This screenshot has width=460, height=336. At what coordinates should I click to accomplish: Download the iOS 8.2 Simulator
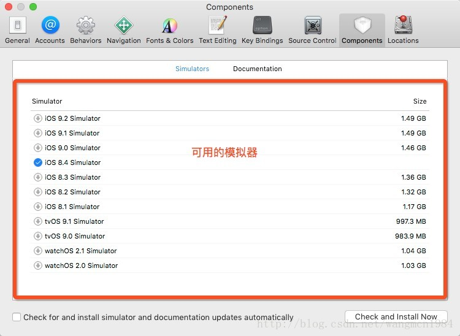[x=37, y=192]
